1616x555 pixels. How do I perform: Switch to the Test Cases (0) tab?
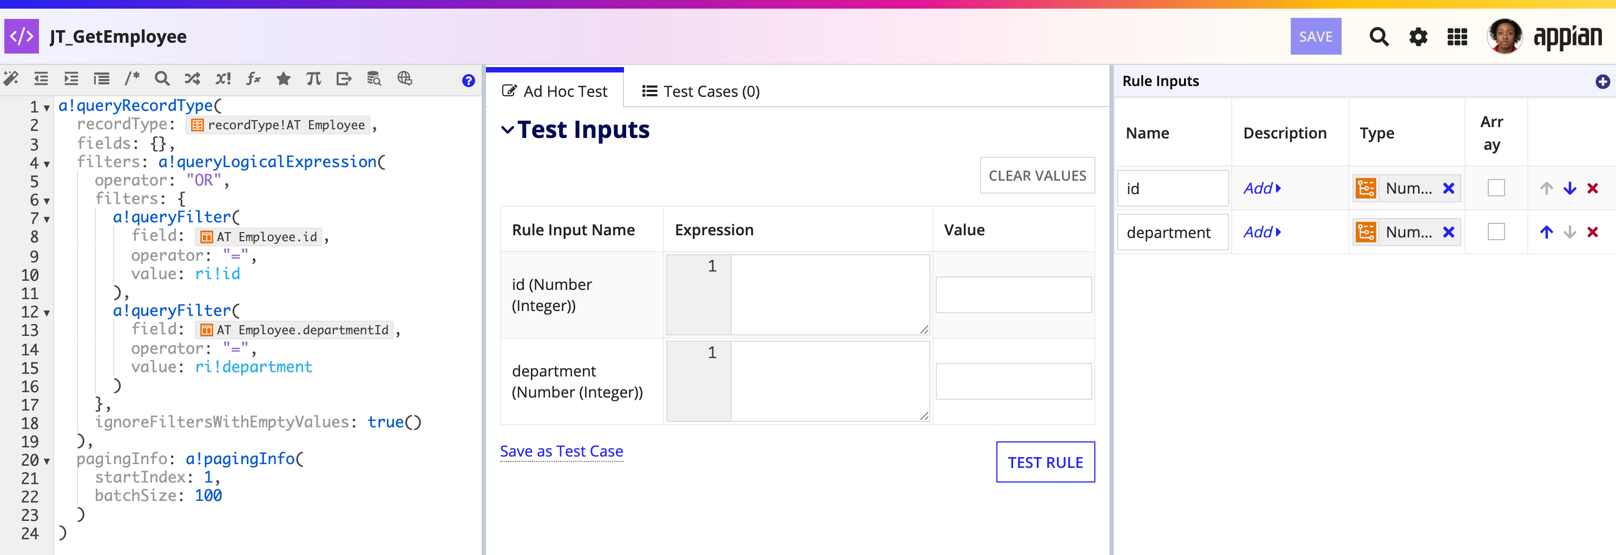click(701, 91)
